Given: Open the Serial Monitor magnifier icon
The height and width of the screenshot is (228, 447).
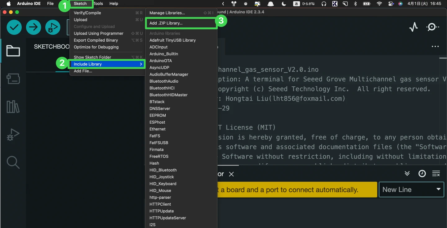Looking at the screenshot, I should tap(432, 27).
